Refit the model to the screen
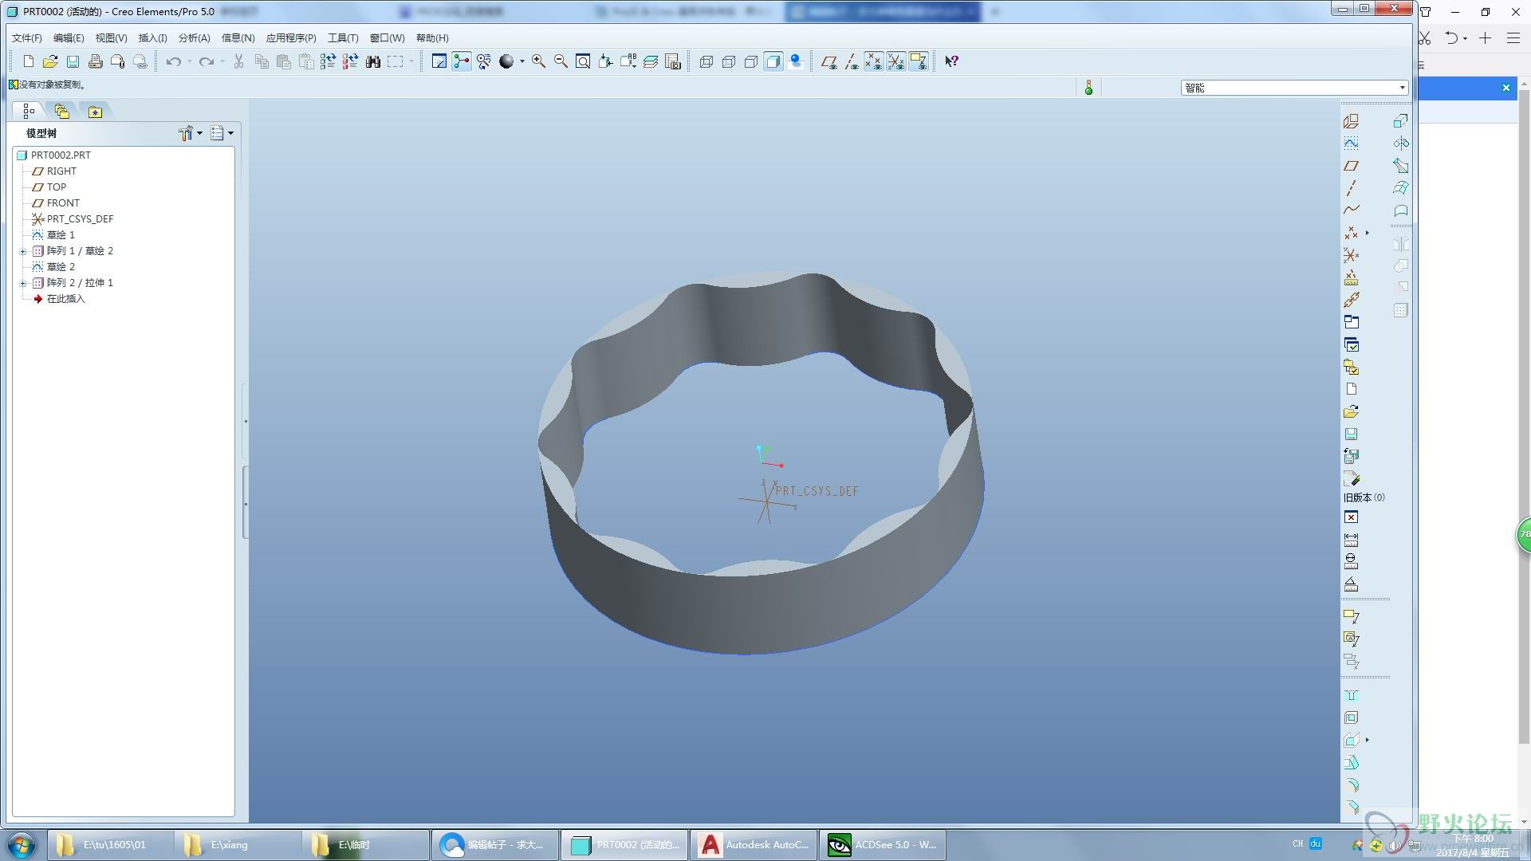 [583, 61]
